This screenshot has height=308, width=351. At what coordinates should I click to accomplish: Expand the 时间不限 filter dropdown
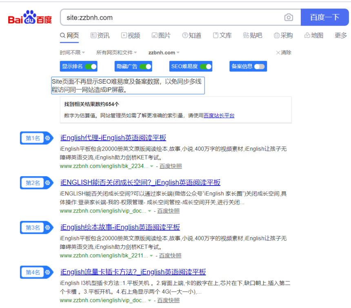(x=72, y=53)
